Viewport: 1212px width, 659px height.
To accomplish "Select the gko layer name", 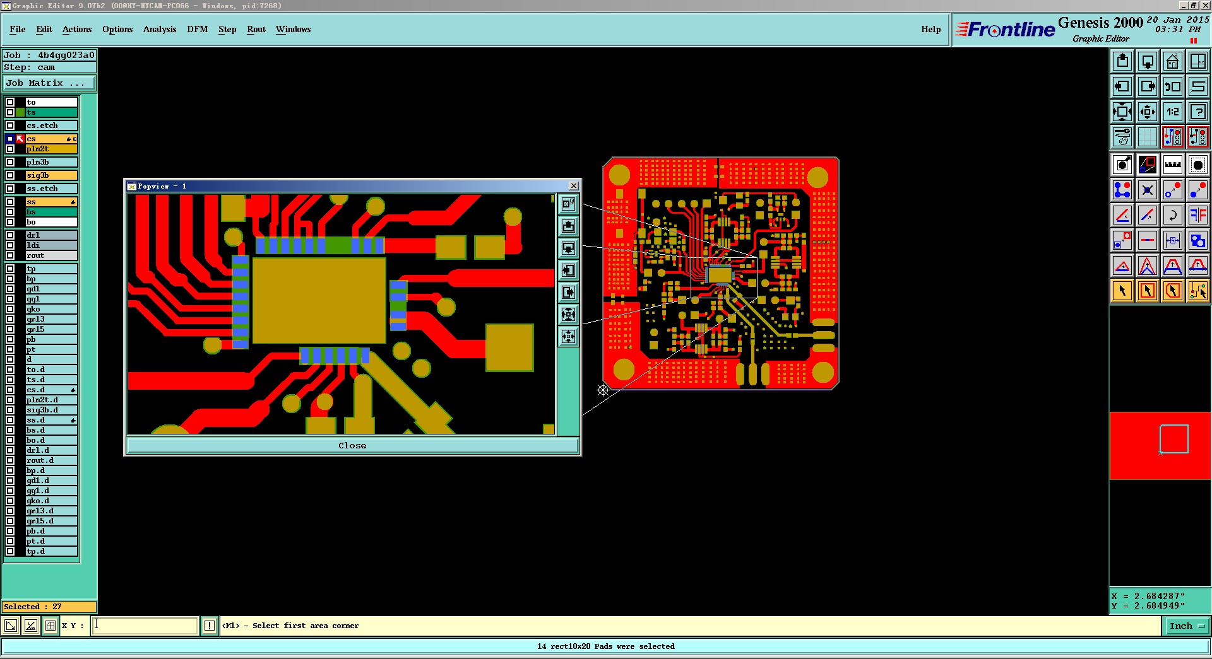I will 51,309.
